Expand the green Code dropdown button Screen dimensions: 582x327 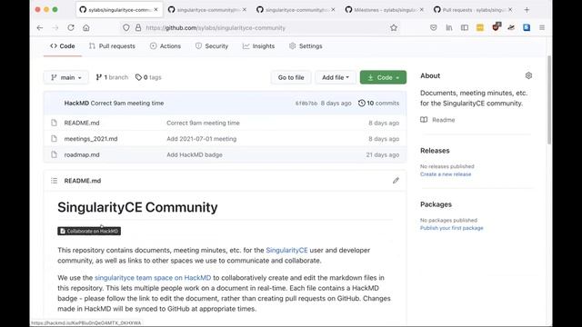[x=383, y=77]
